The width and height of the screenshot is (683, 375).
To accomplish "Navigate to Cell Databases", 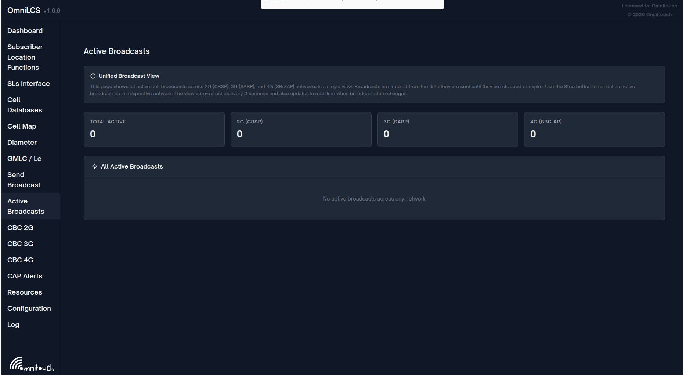I will pos(25,105).
